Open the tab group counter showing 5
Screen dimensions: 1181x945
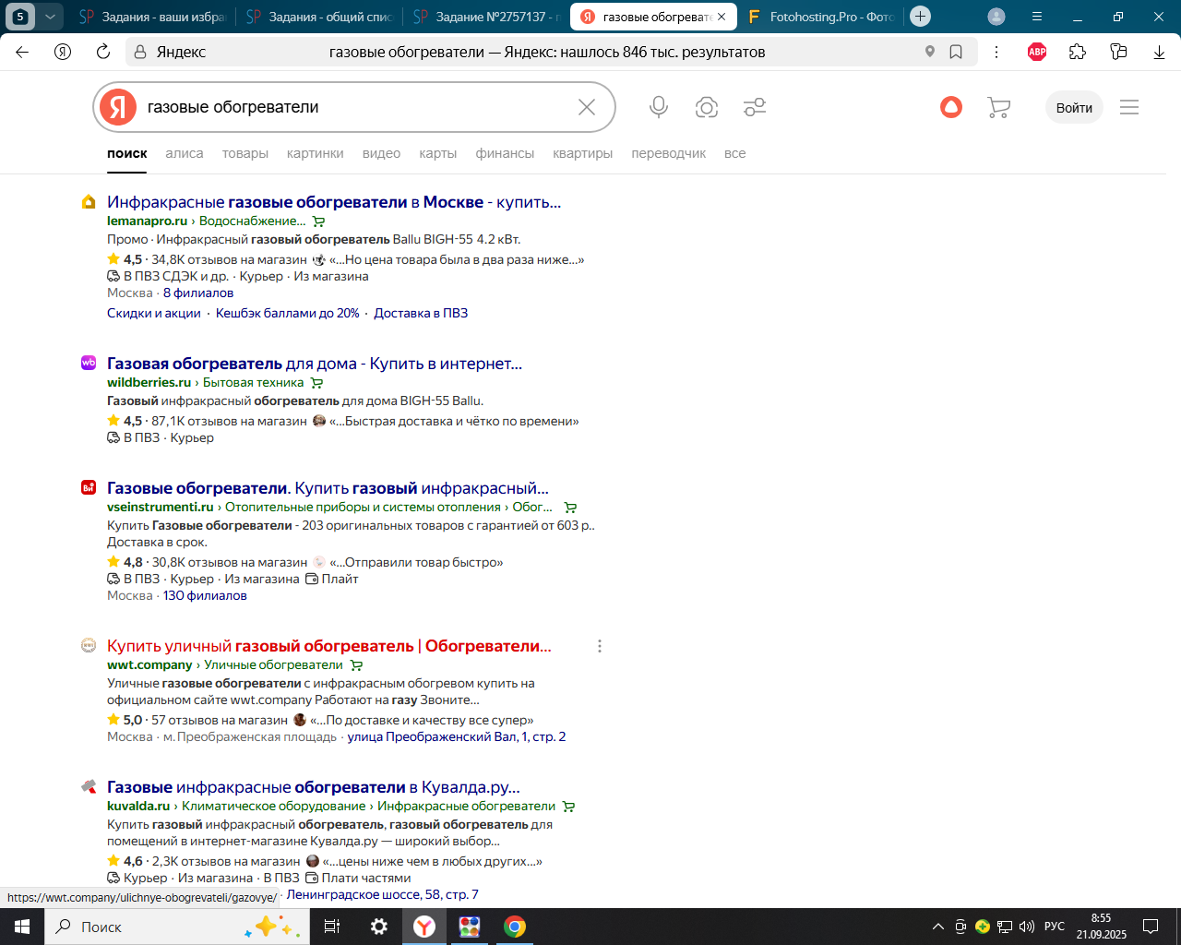tap(20, 17)
